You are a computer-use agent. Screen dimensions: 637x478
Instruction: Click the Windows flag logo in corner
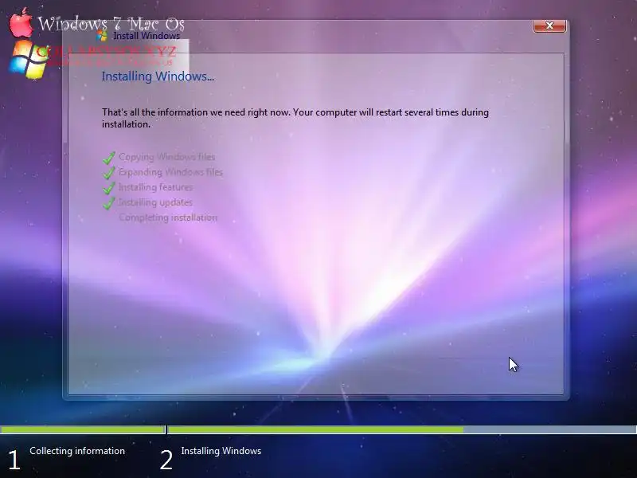[x=29, y=59]
